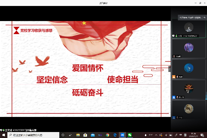Open File Explorer from taskbar
The image size is (207, 138).
pyautogui.click(x=78, y=135)
